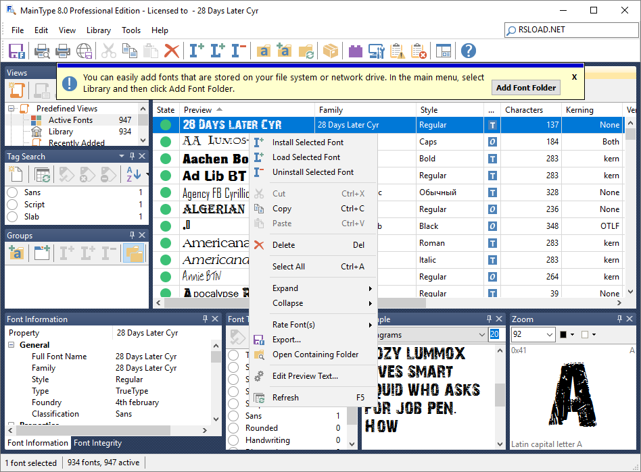The height and width of the screenshot is (472, 641).
Task: Open the Collapse submenu in context menu
Action: pyautogui.click(x=314, y=303)
